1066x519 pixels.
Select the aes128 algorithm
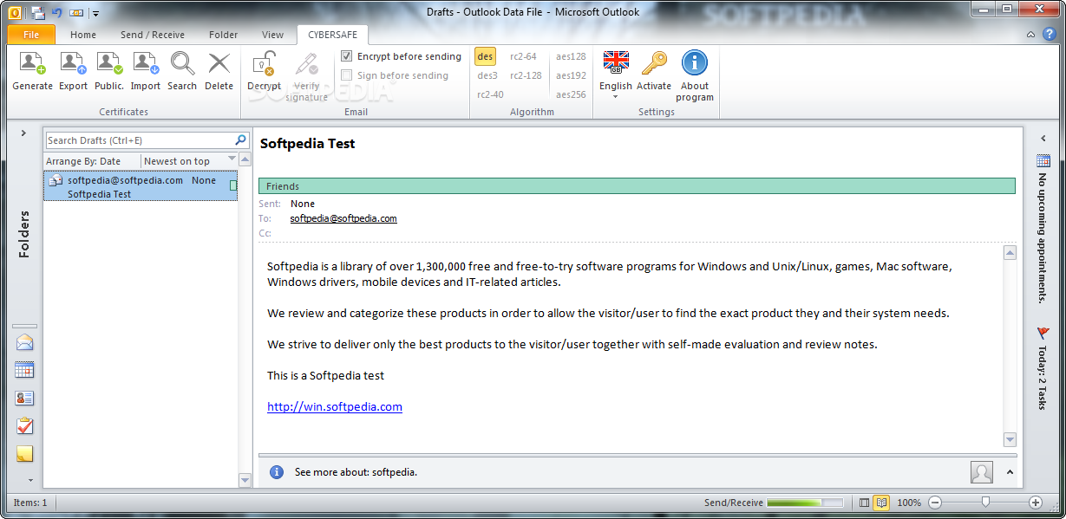571,56
